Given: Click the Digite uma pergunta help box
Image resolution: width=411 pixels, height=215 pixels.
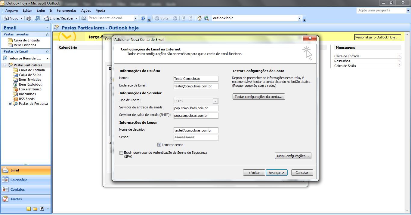Looking at the screenshot, I should [x=381, y=10].
